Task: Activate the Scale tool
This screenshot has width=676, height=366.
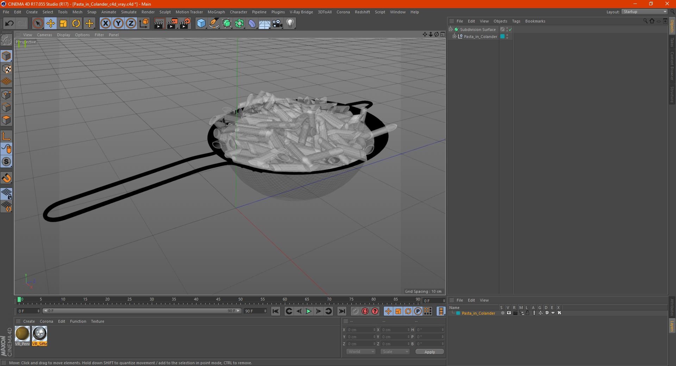Action: click(x=63, y=23)
